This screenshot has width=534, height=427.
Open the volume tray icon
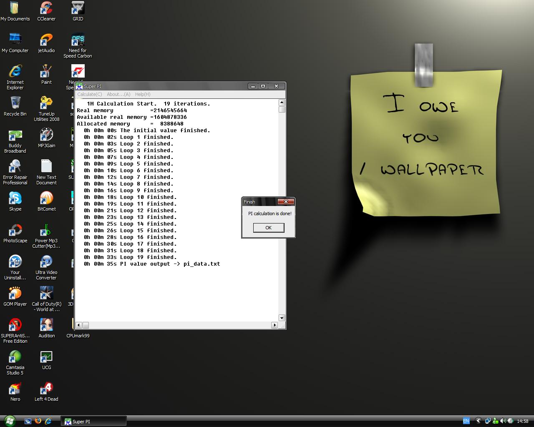point(503,421)
